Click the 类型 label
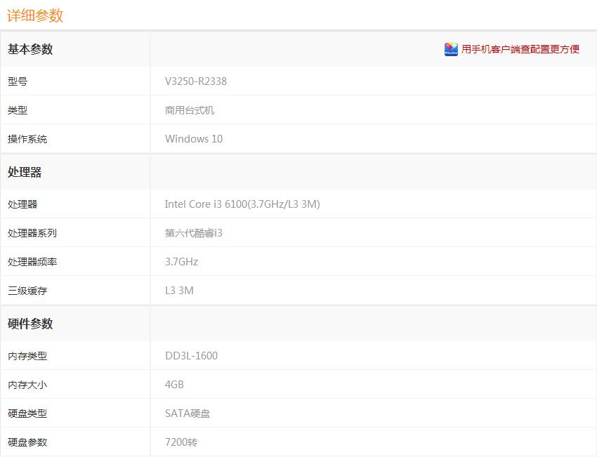This screenshot has height=457, width=597. tap(18, 110)
